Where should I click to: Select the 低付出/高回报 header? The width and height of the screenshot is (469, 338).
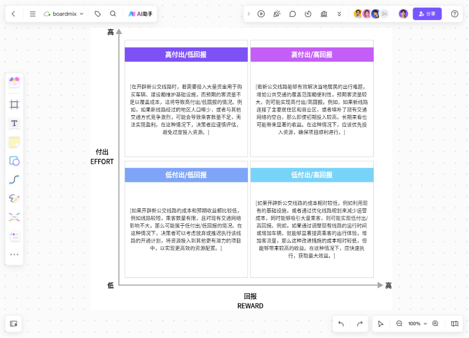pyautogui.click(x=312, y=175)
